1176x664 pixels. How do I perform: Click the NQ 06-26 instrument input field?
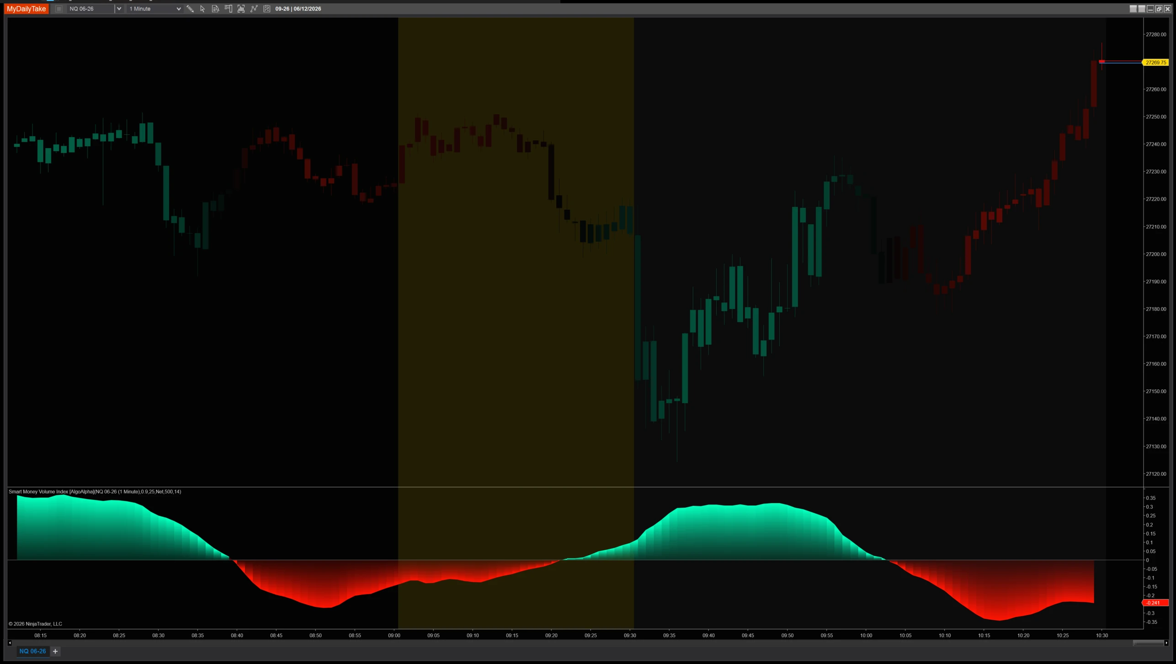coord(90,9)
